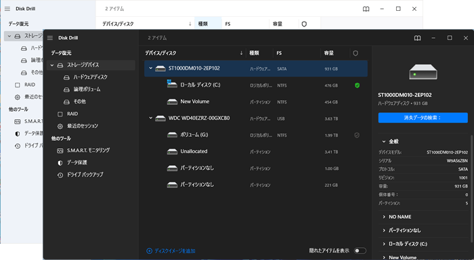Click shield column header in light window
Image resolution: width=474 pixels, height=260 pixels.
click(304, 24)
